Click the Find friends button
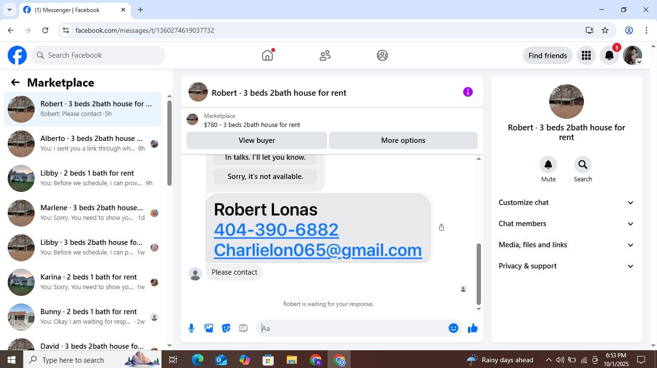The width and height of the screenshot is (657, 368). tap(547, 55)
